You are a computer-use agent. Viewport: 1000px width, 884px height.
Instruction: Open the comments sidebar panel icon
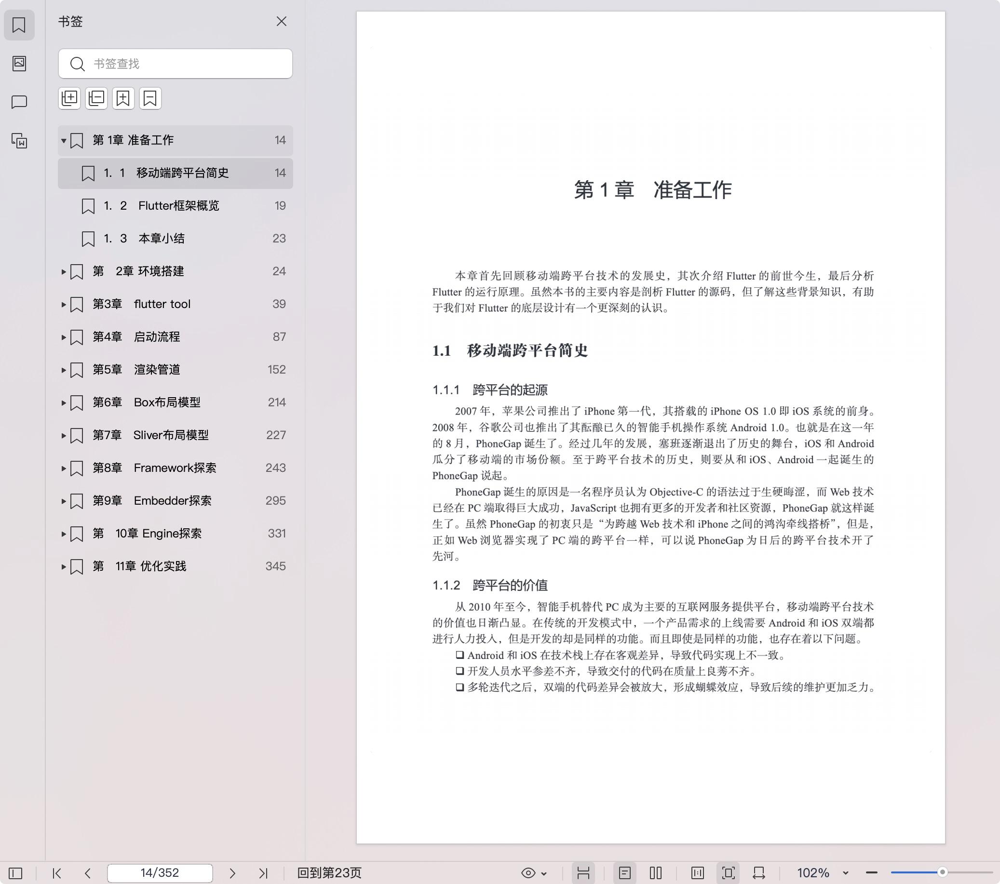[x=19, y=102]
